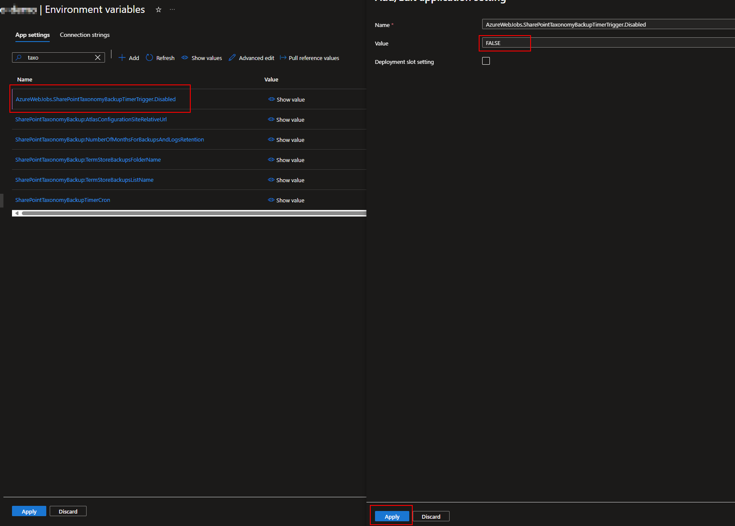Click the Refresh circular arrow icon

150,57
